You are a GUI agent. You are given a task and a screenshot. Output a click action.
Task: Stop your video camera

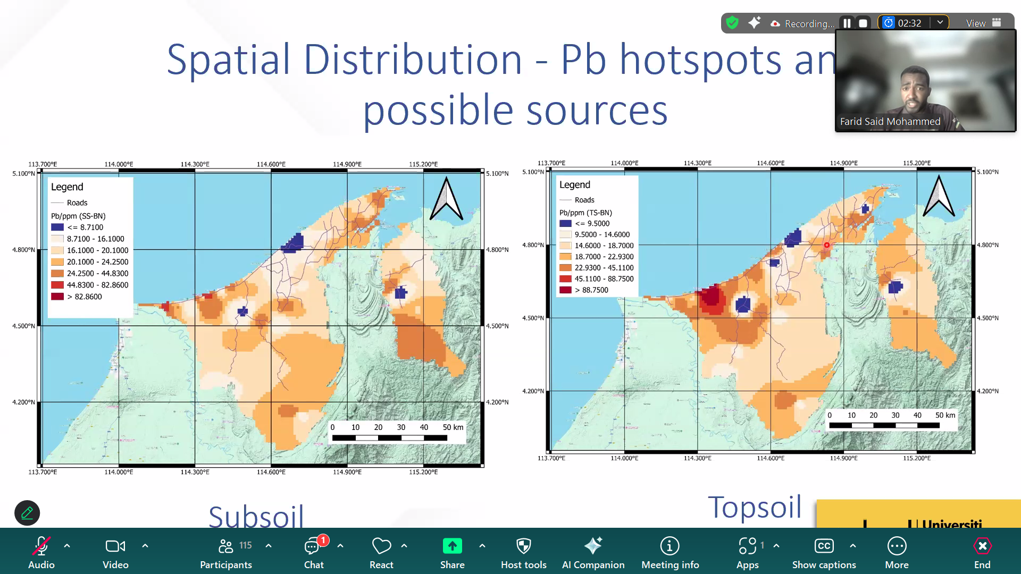point(115,551)
